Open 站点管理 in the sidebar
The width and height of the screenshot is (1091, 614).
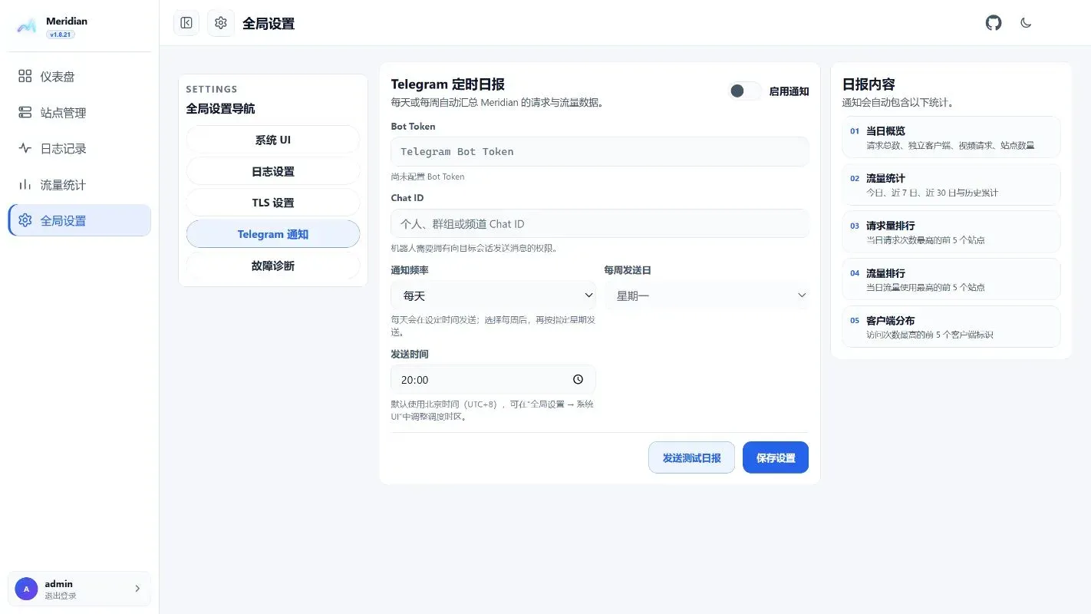(80, 113)
